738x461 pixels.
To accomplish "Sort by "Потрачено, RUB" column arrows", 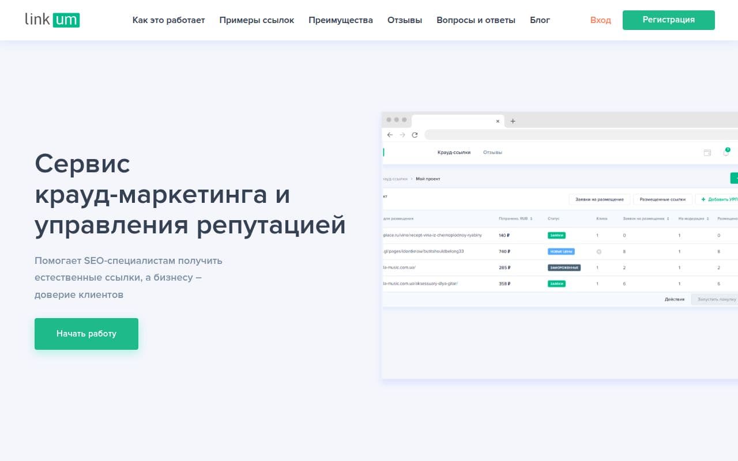I will 530,219.
